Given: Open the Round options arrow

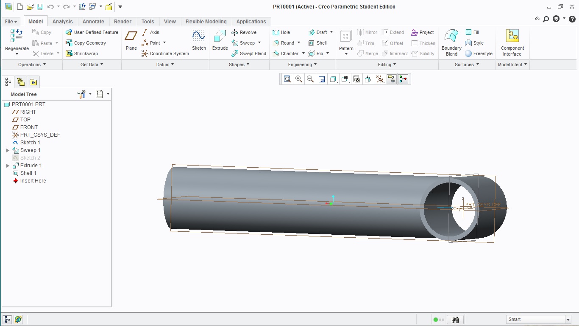Looking at the screenshot, I should pos(299,43).
